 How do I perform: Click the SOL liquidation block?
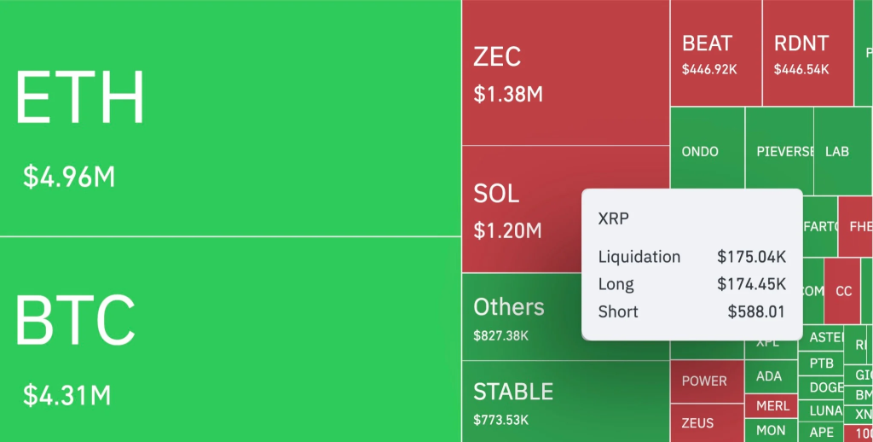(x=520, y=209)
